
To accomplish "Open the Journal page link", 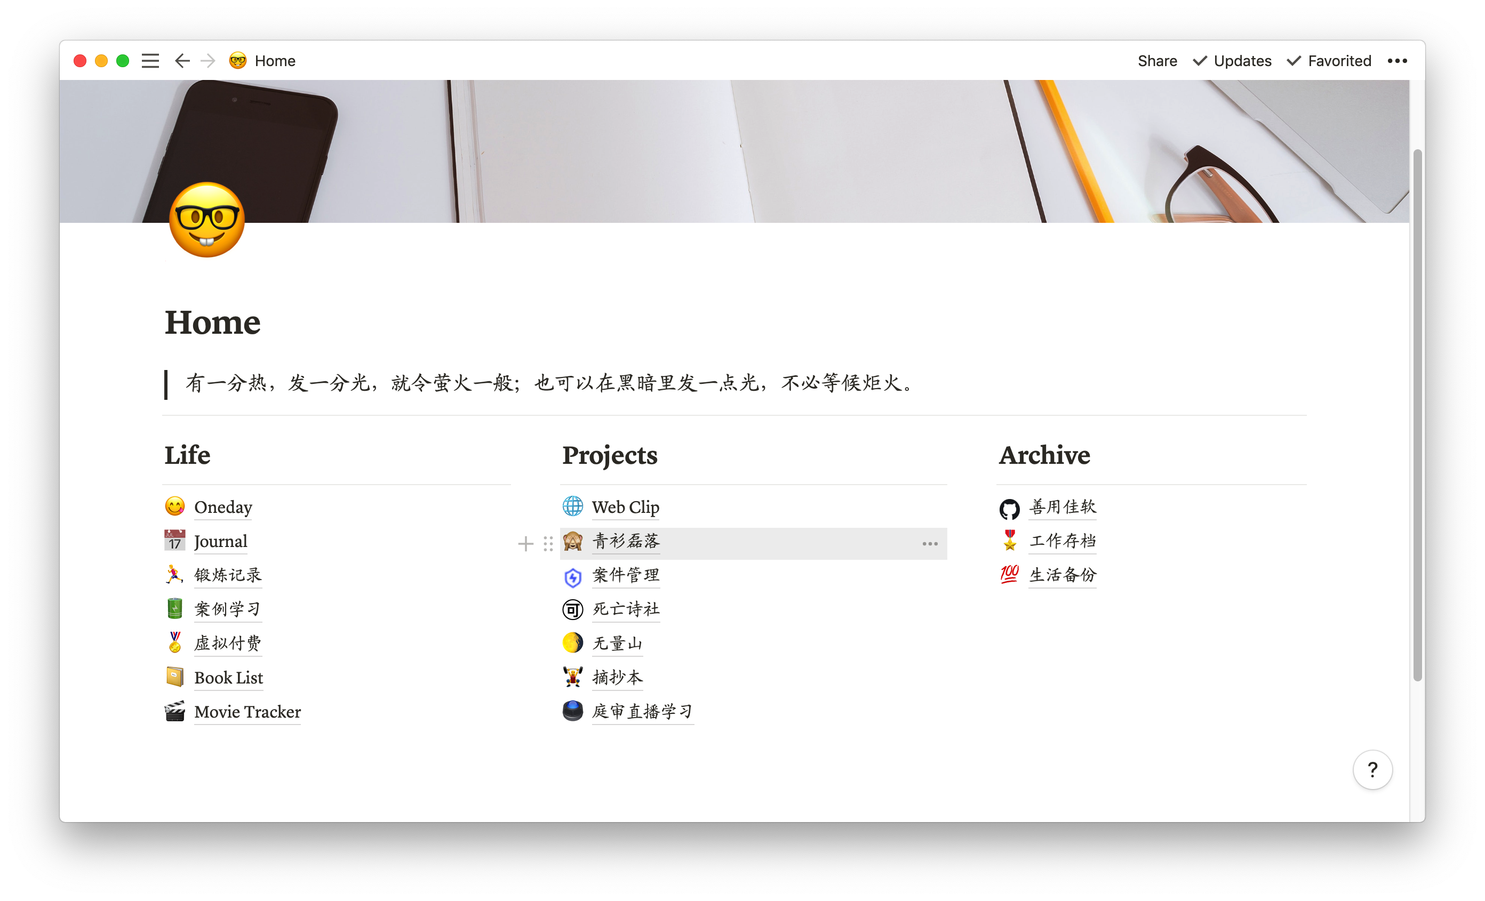I will tap(221, 542).
